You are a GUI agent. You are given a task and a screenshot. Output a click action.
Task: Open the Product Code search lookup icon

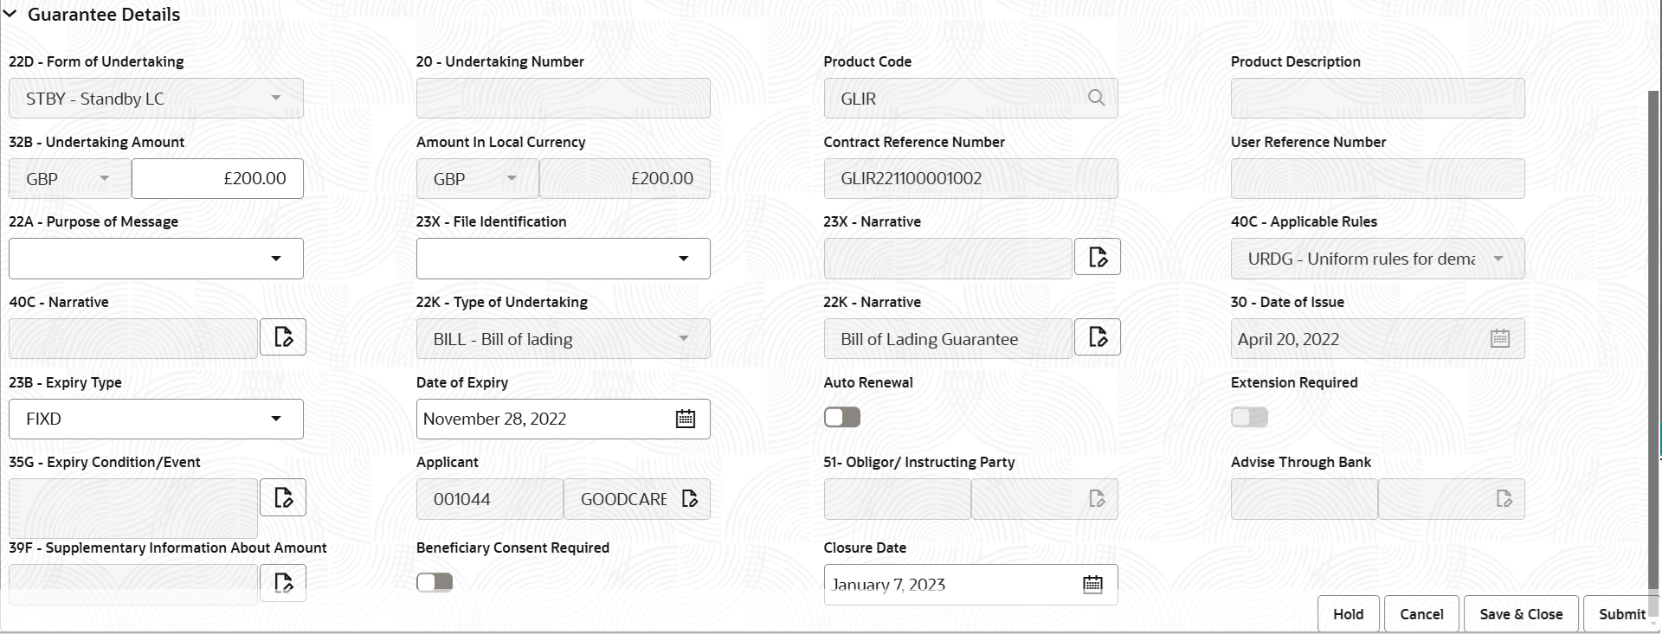tap(1096, 98)
